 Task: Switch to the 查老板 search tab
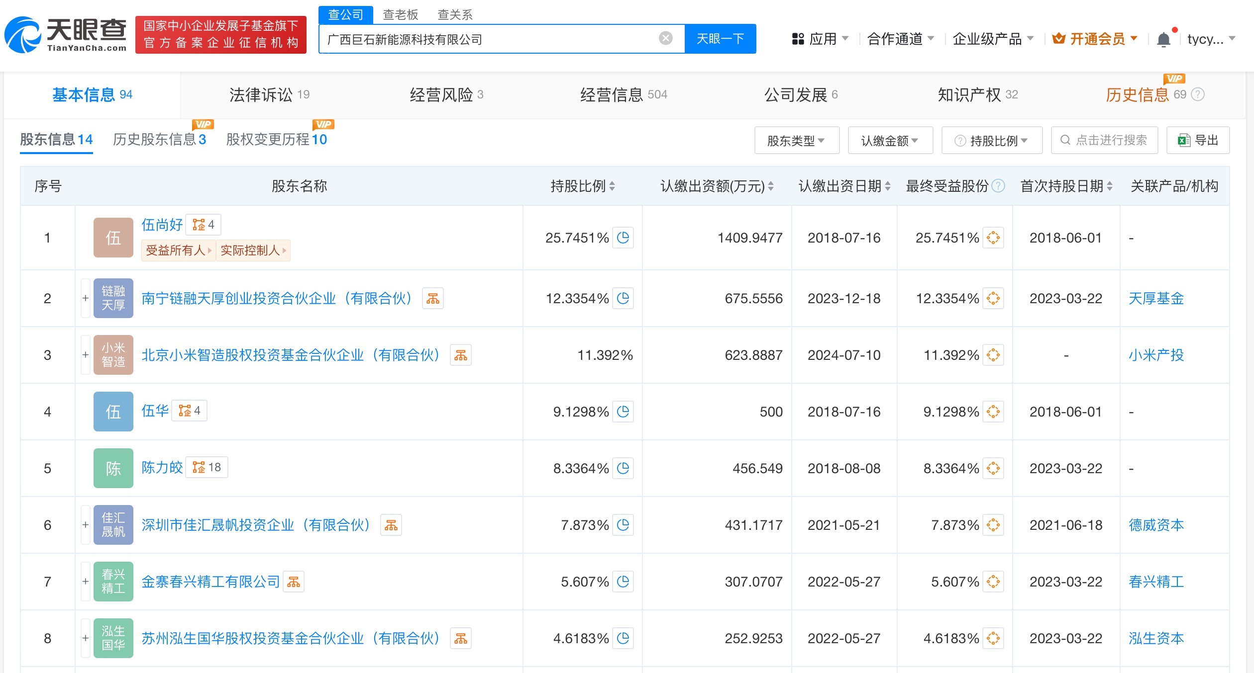[400, 15]
